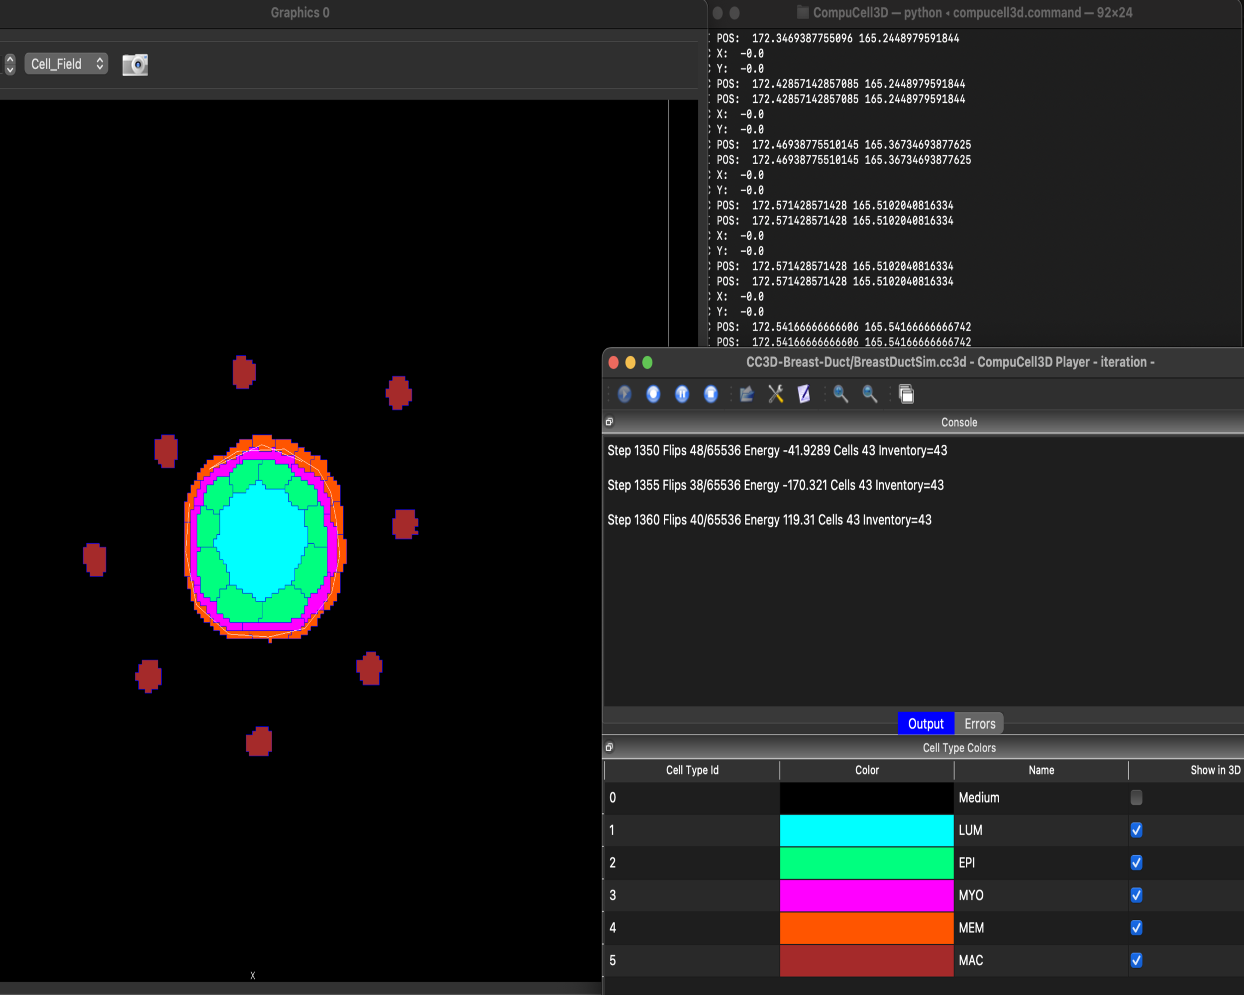The width and height of the screenshot is (1244, 995).
Task: Select the Medium name cell
Action: coord(1041,797)
